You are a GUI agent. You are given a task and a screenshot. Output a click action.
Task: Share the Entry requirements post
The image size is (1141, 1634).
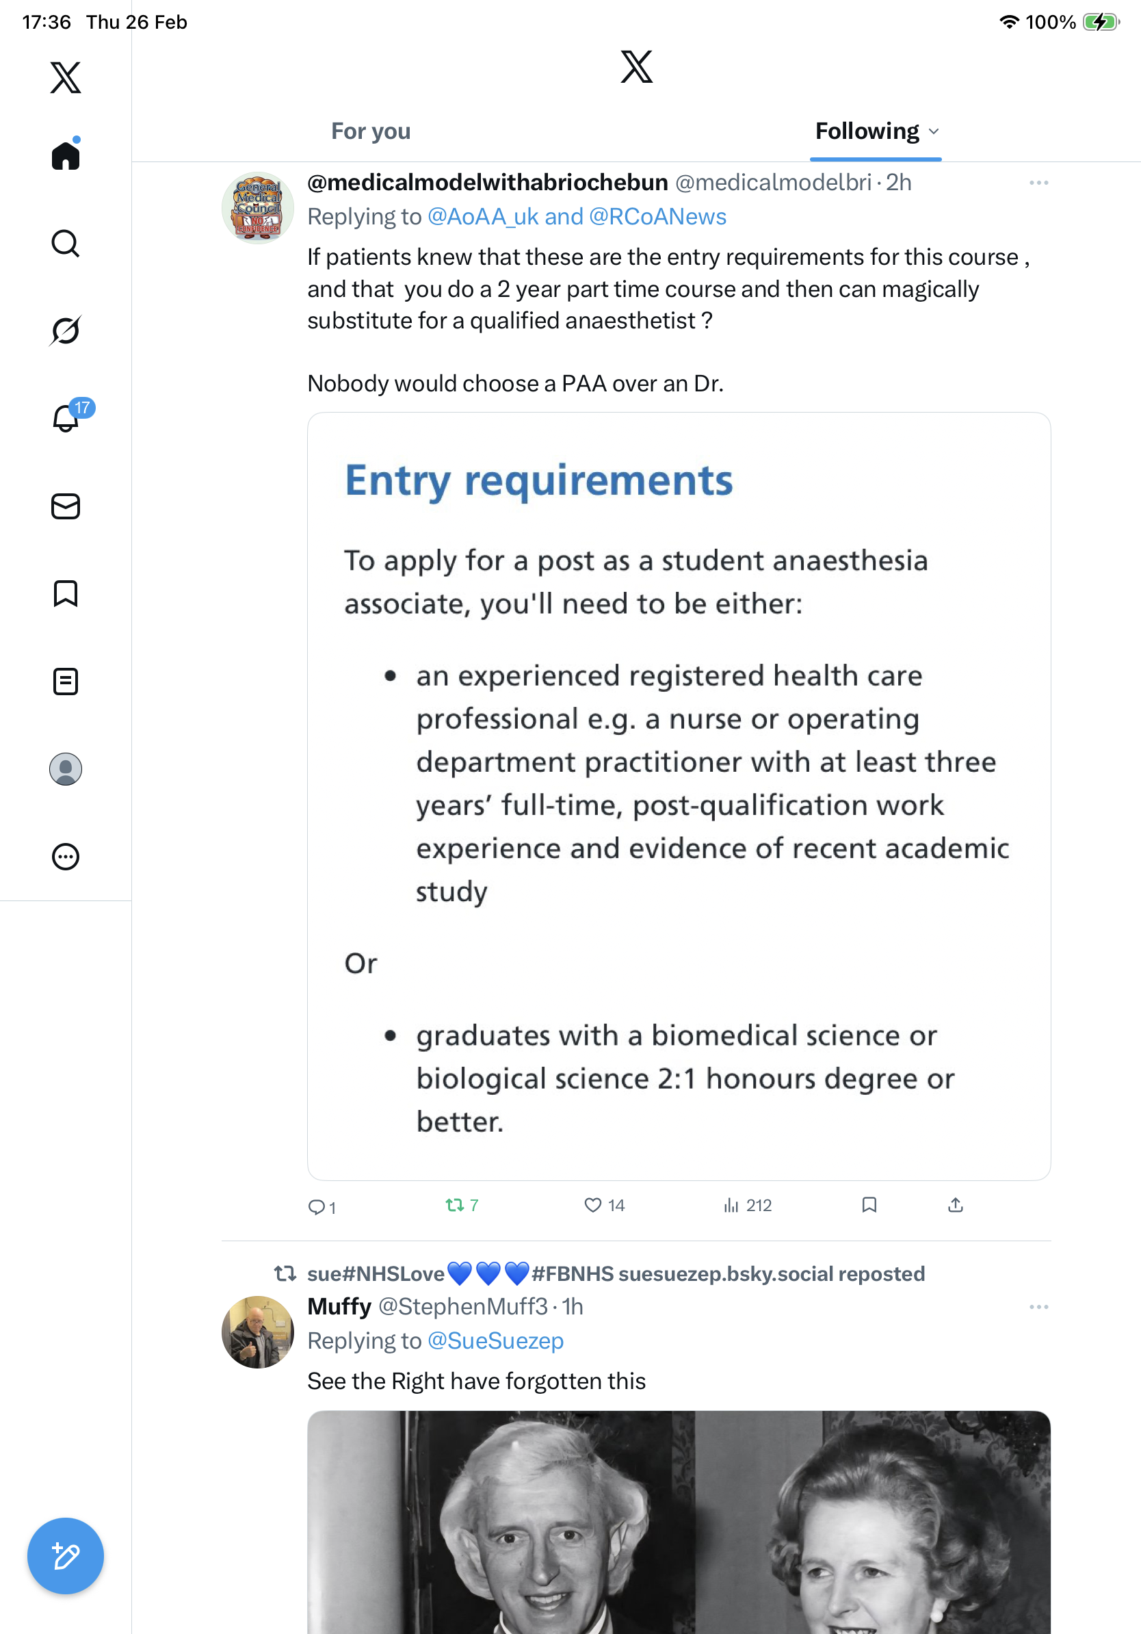pyautogui.click(x=956, y=1205)
